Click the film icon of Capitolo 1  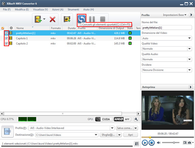pos(11,38)
